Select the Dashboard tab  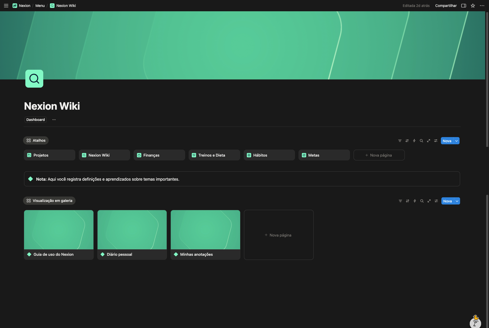36,120
